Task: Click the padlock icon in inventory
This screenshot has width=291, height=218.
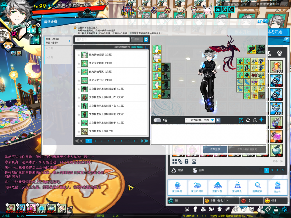Action: [x=187, y=161]
